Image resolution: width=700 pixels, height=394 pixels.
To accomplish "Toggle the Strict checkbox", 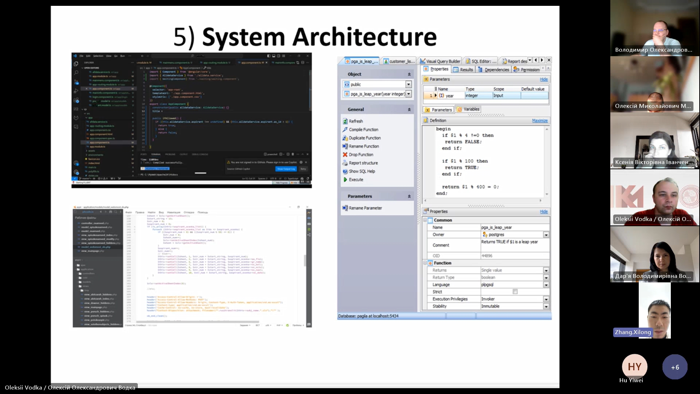I will (515, 292).
